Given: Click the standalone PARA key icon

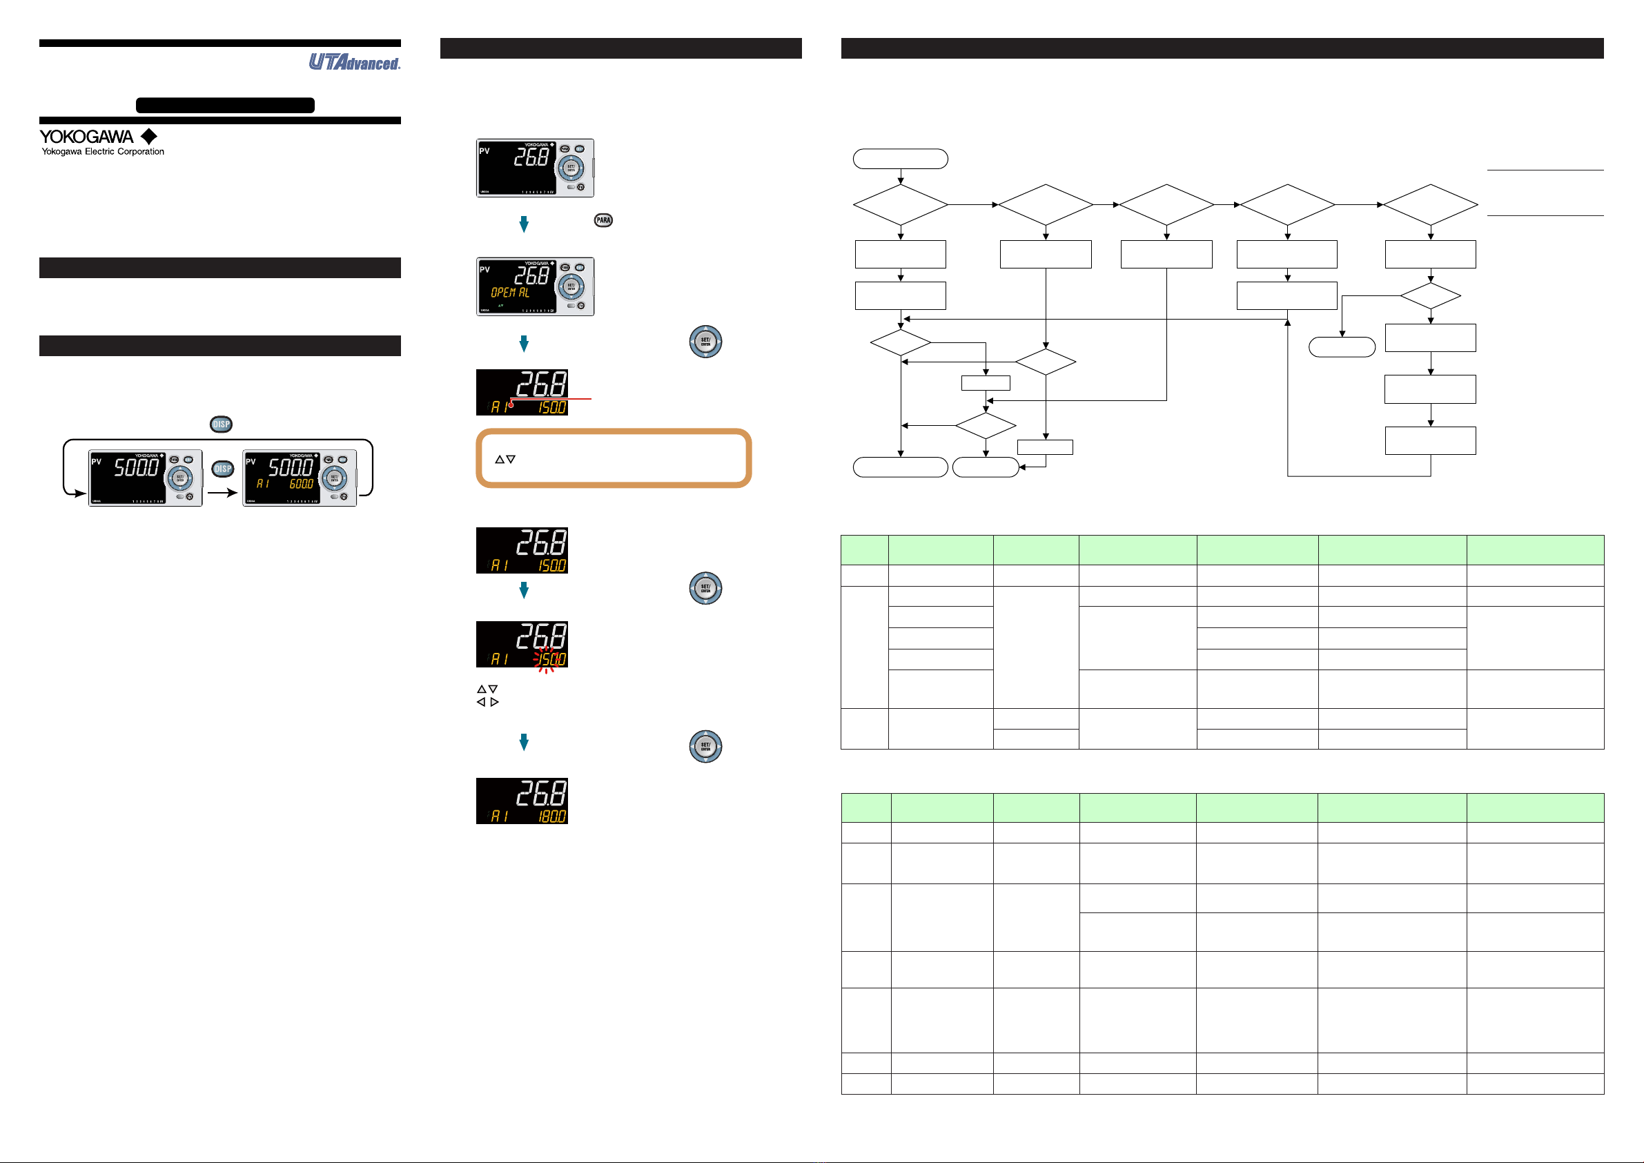Looking at the screenshot, I should [603, 221].
